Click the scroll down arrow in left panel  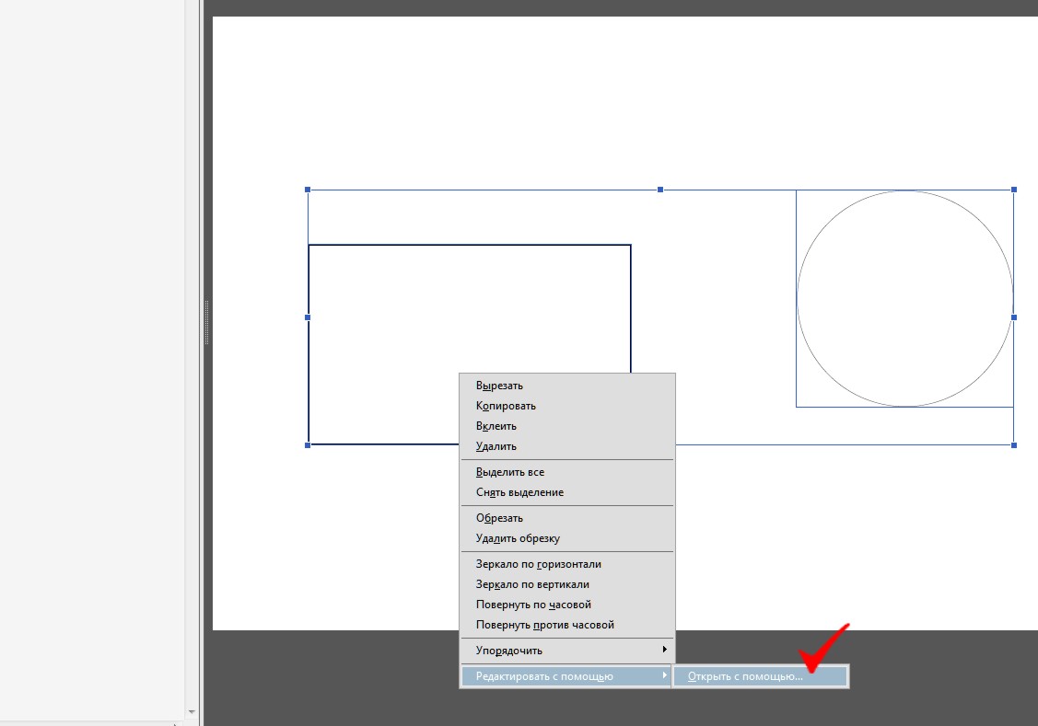click(192, 712)
